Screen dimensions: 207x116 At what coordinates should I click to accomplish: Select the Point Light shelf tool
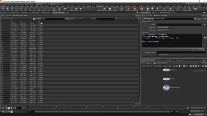104,9
